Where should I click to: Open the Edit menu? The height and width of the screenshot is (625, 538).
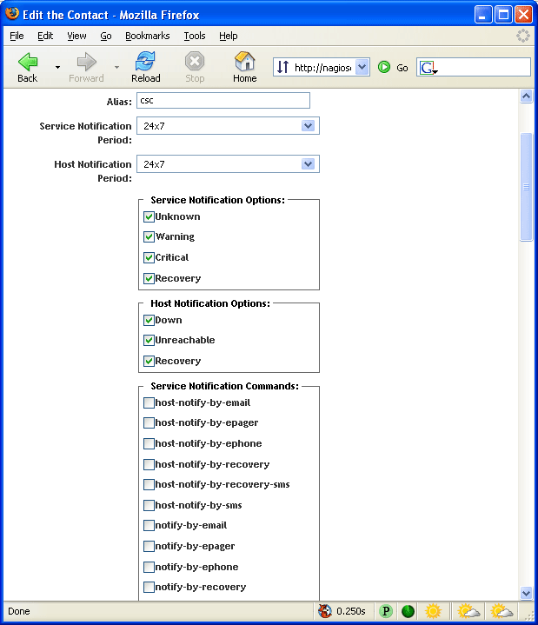tap(45, 36)
